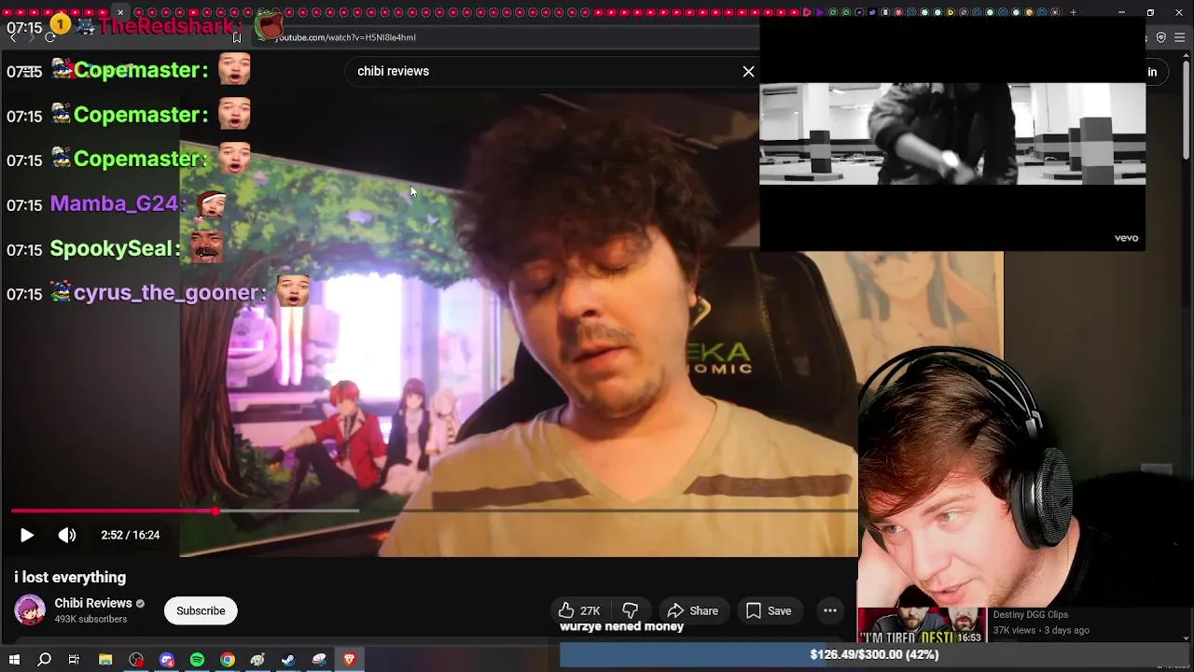Open Windows taskbar search
The height and width of the screenshot is (672, 1194).
click(44, 660)
